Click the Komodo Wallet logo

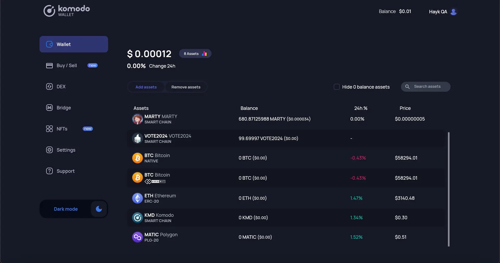(66, 11)
